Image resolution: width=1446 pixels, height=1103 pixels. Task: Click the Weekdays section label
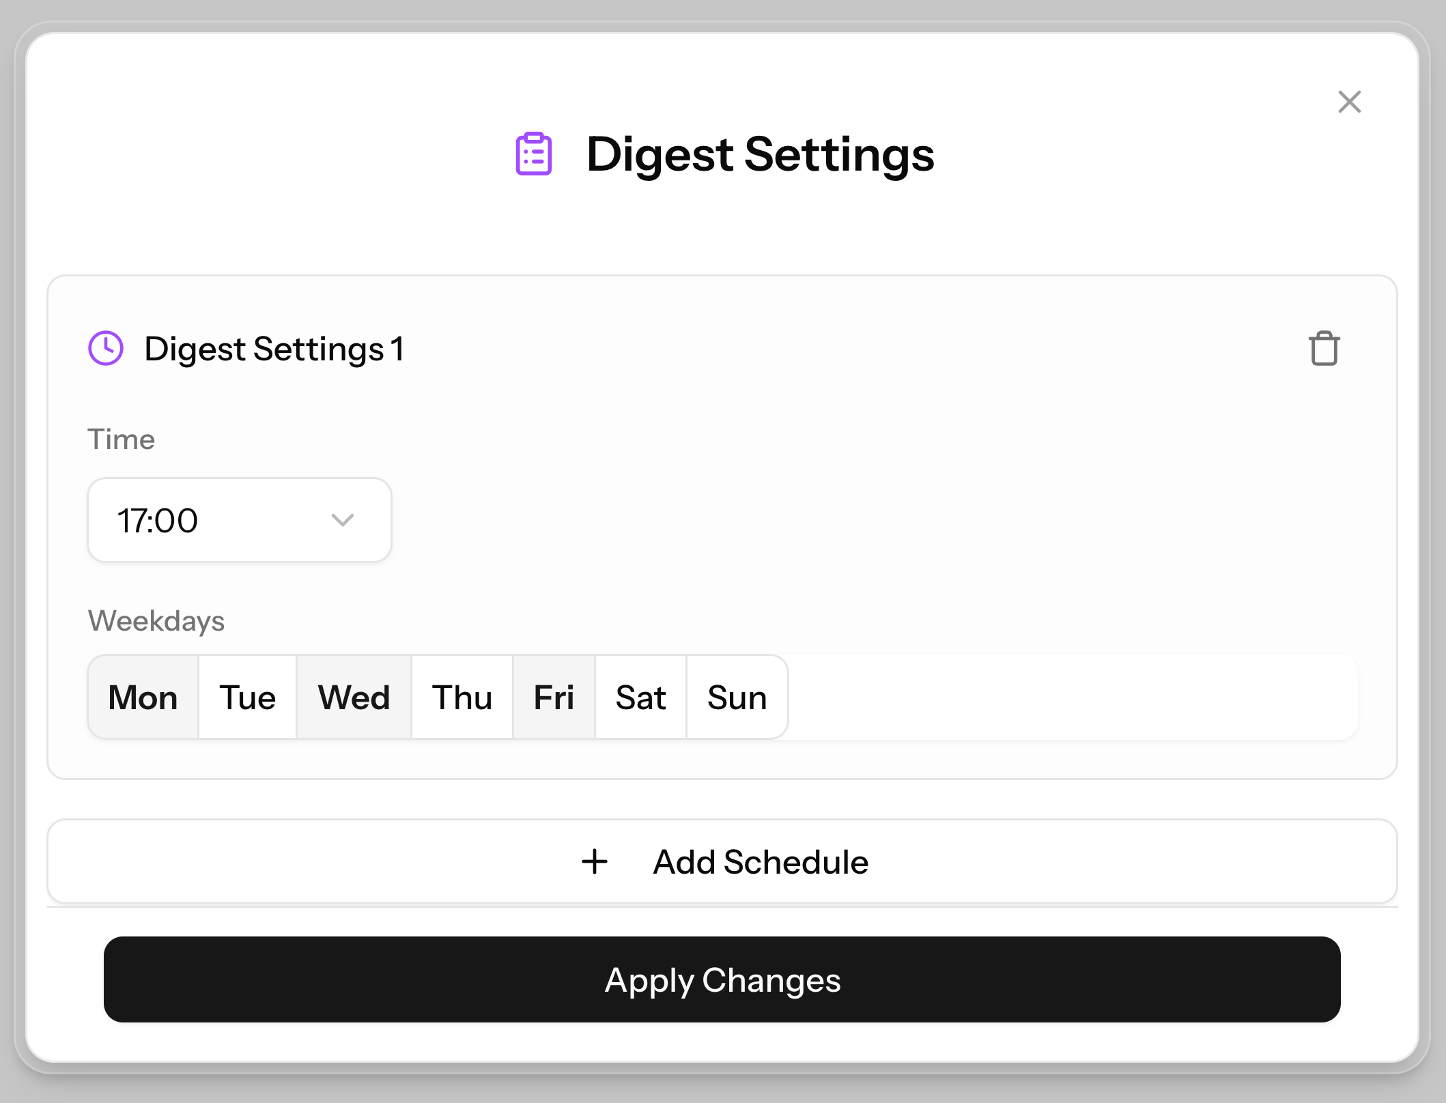click(156, 620)
